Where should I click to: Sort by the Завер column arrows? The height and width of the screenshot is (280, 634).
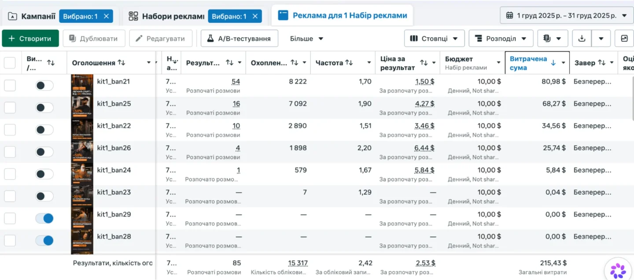(601, 63)
